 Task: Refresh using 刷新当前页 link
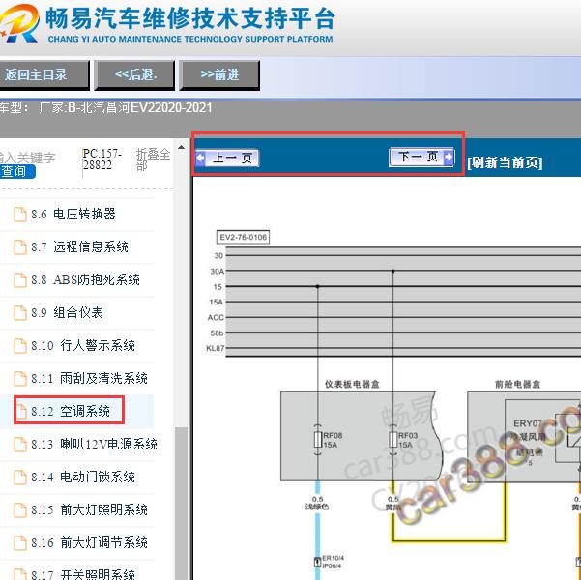[x=505, y=162]
